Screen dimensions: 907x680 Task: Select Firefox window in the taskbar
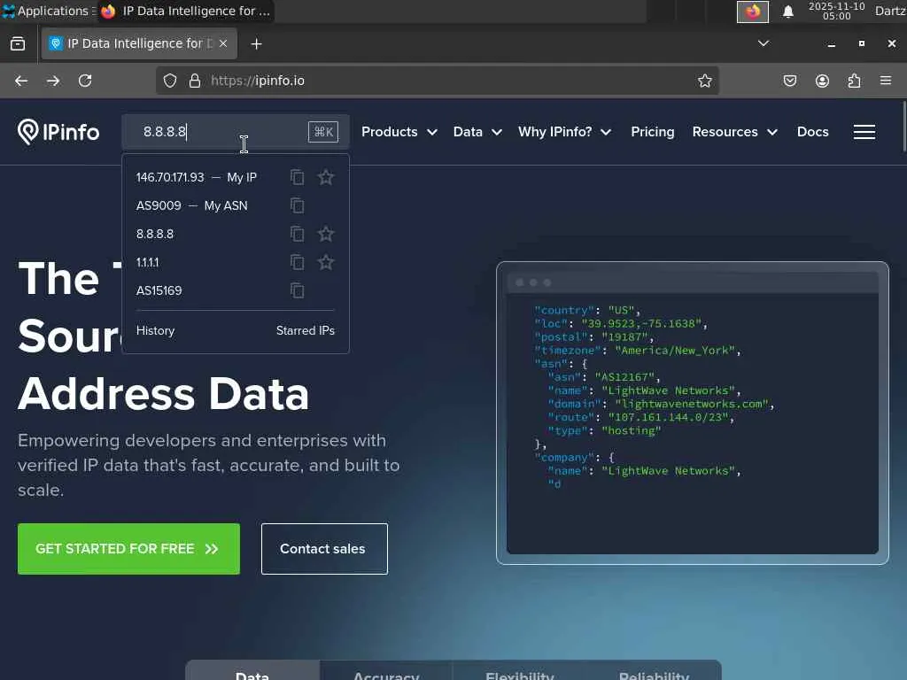(186, 11)
